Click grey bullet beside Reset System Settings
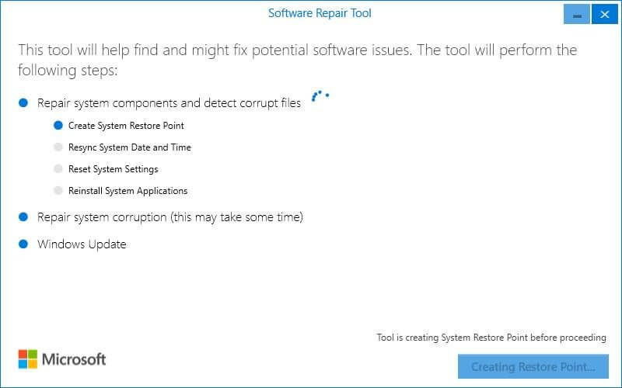The width and height of the screenshot is (622, 388). click(x=58, y=169)
